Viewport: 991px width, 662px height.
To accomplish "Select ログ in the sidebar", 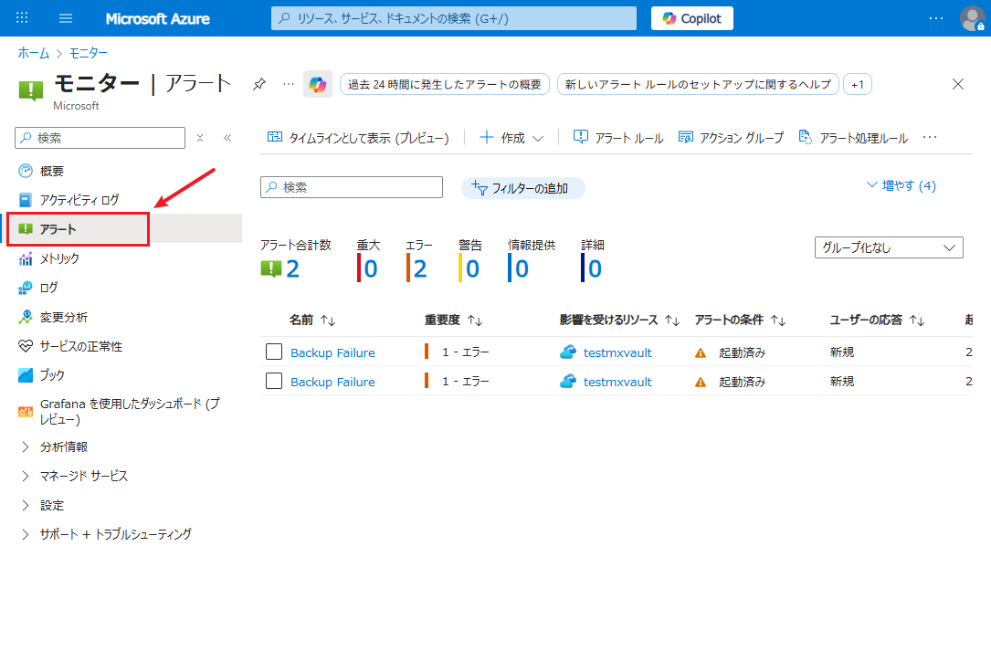I will [x=50, y=288].
